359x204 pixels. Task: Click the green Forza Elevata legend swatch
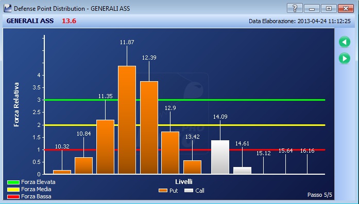click(13, 182)
